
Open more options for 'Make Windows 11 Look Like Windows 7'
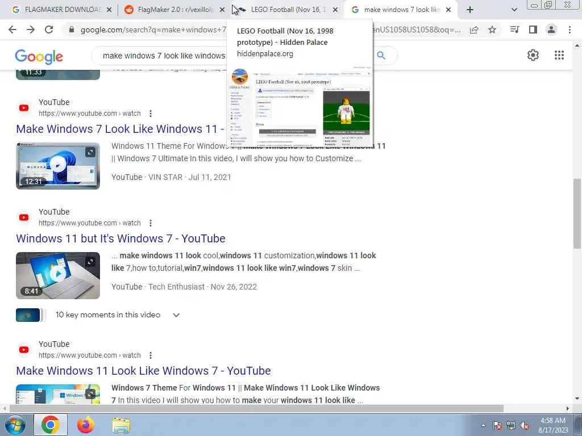150,355
